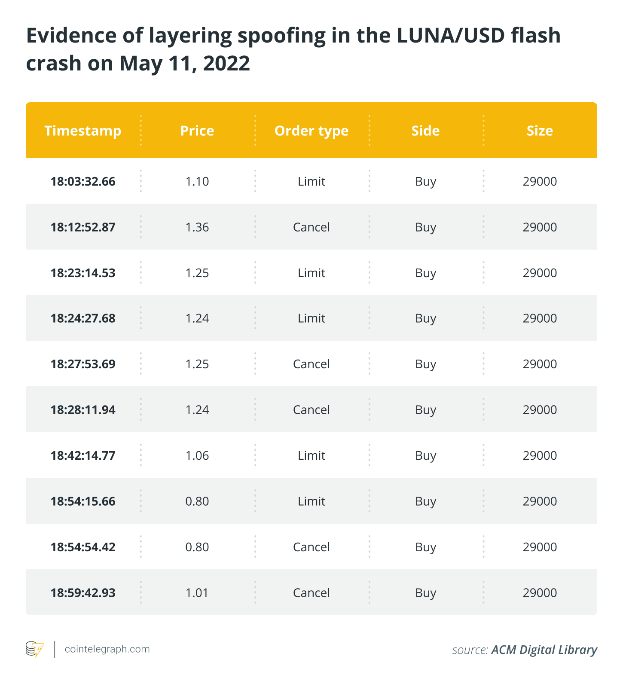Image resolution: width=623 pixels, height=684 pixels.
Task: Click the 18:54:15.66 timestamp cell
Action: point(83,501)
